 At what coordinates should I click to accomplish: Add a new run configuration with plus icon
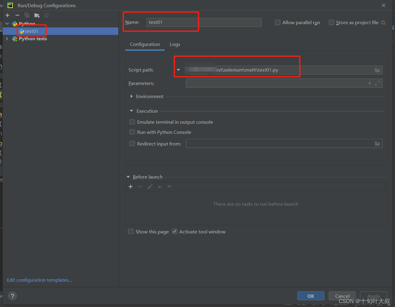coord(7,15)
